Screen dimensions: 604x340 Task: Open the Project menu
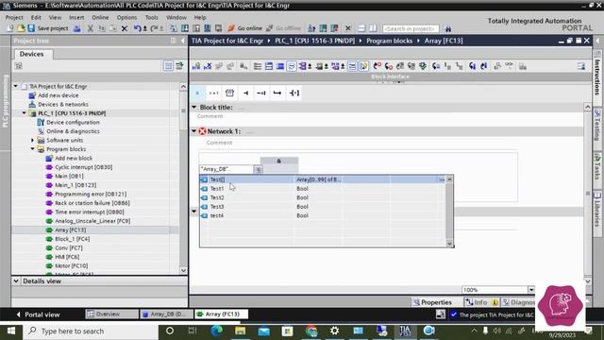[14, 17]
